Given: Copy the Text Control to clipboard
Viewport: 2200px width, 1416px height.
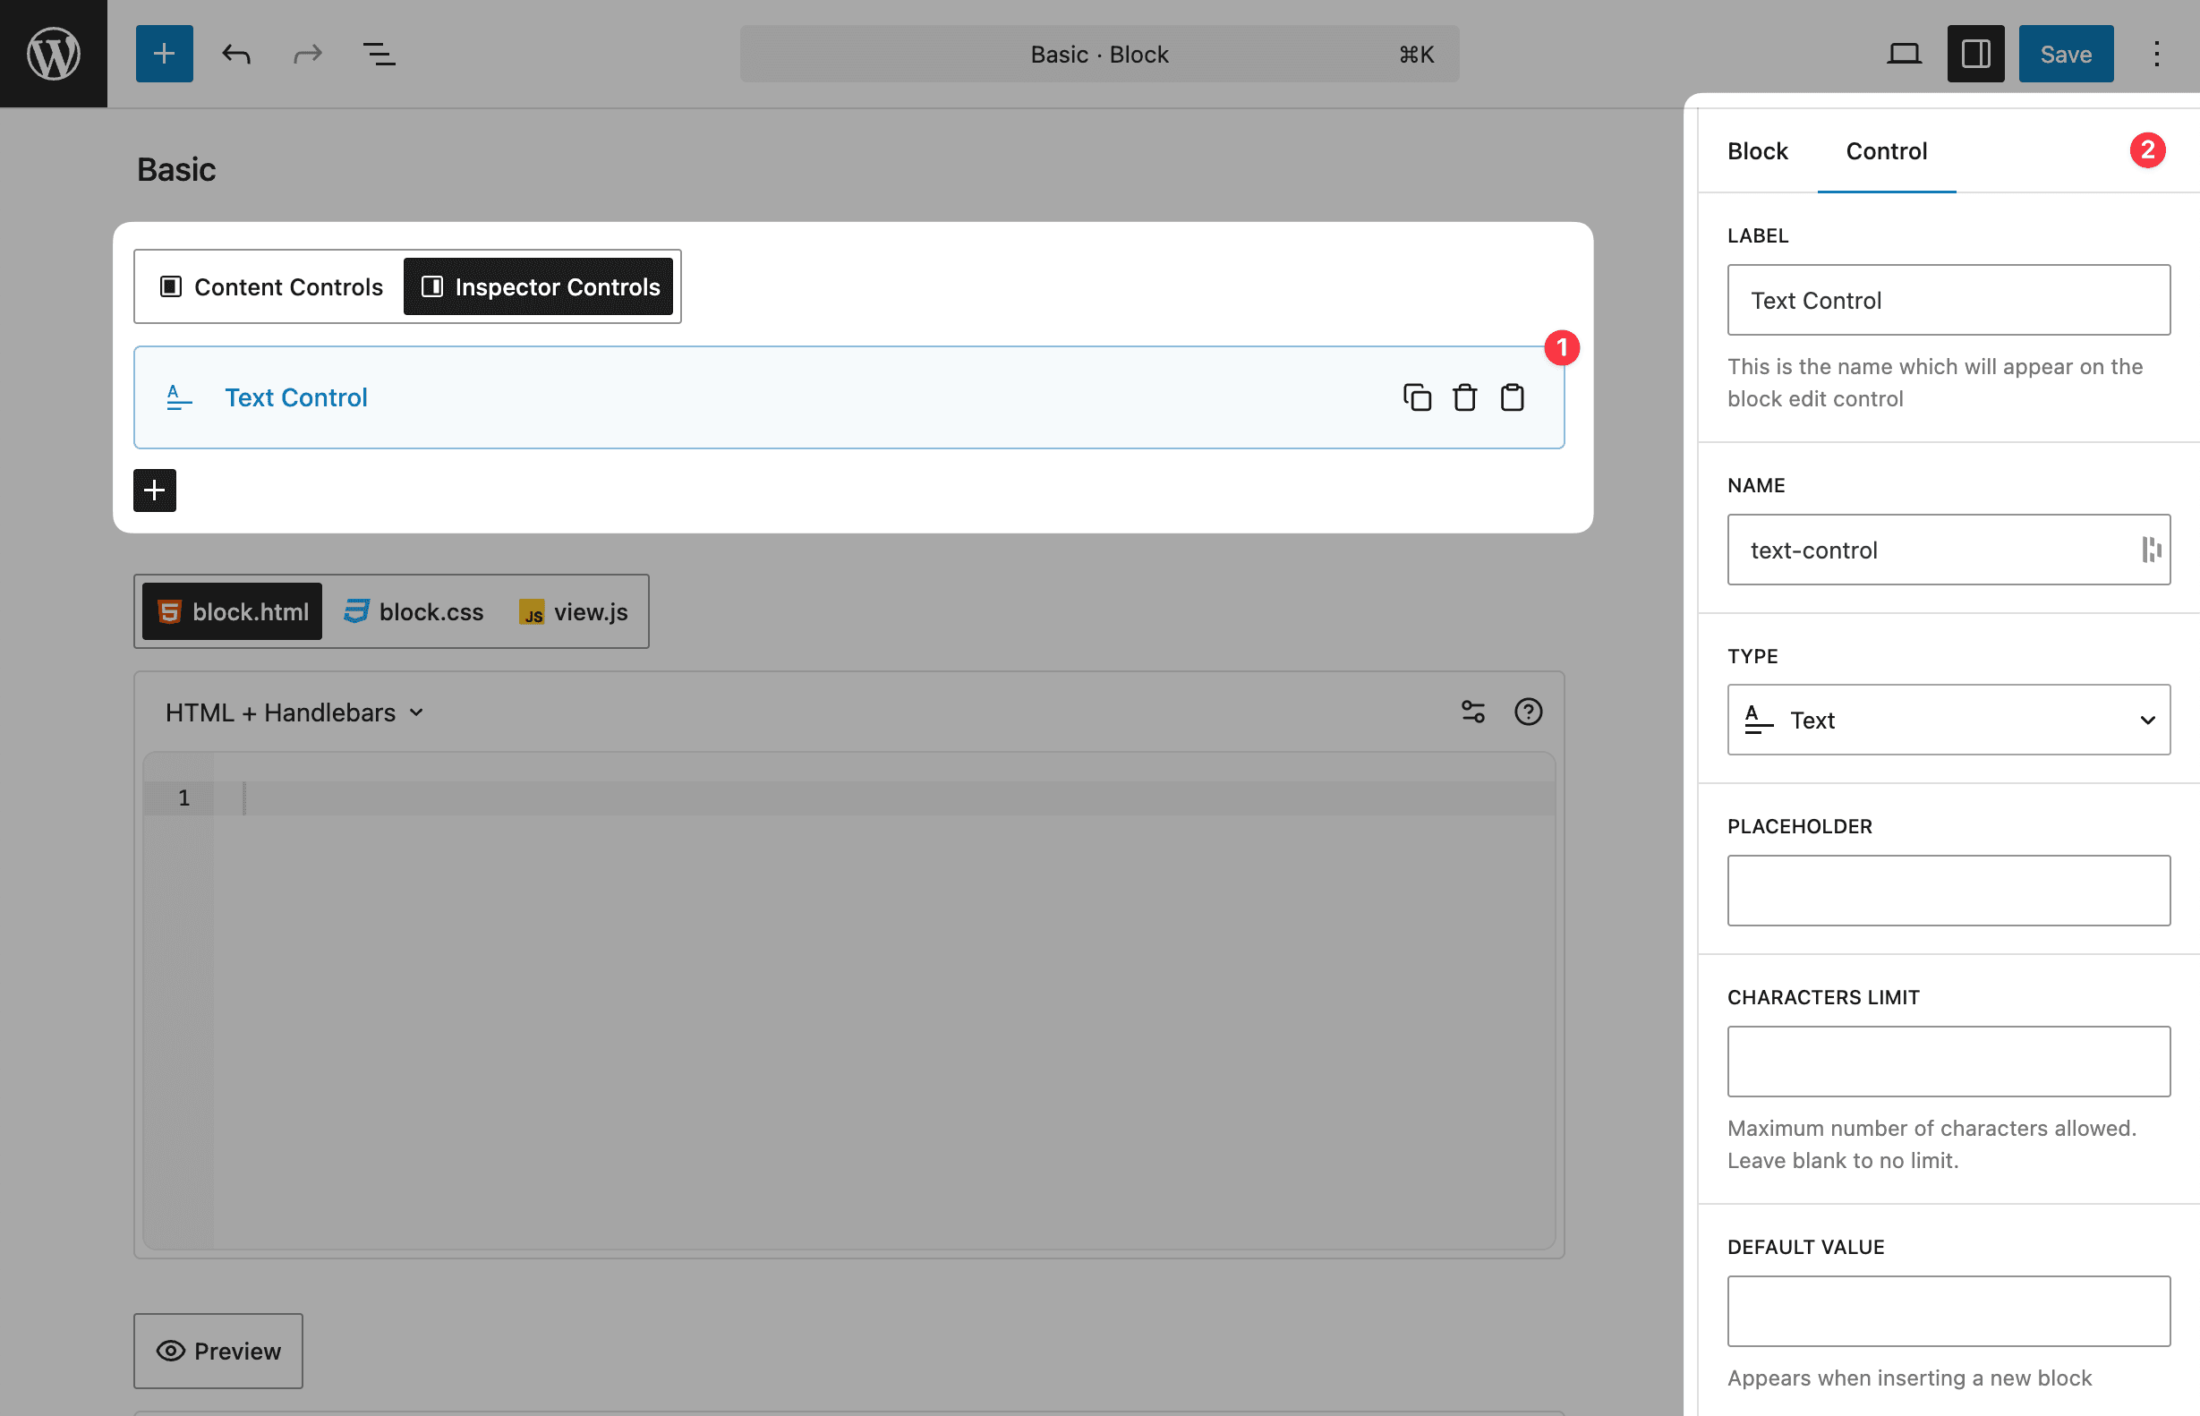Looking at the screenshot, I should 1513,397.
